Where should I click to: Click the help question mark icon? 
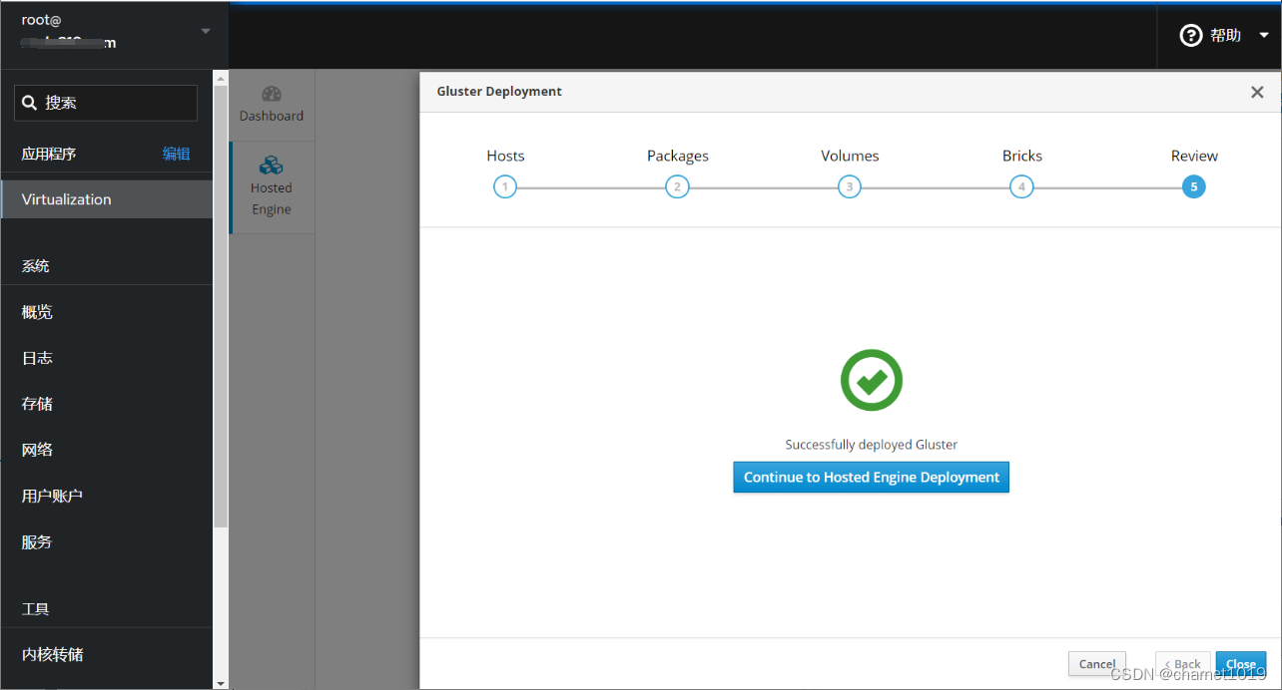click(x=1191, y=36)
